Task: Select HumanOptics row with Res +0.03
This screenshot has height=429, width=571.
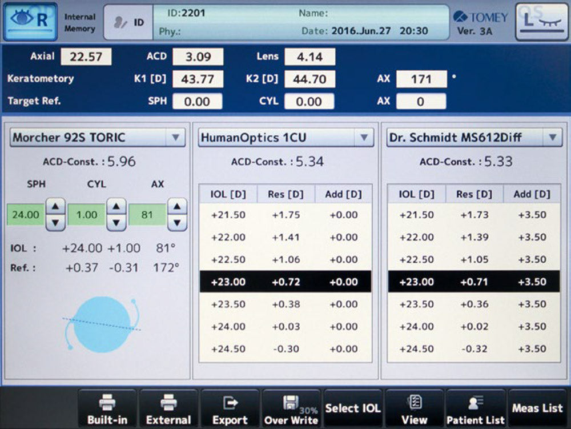Action: click(x=285, y=326)
